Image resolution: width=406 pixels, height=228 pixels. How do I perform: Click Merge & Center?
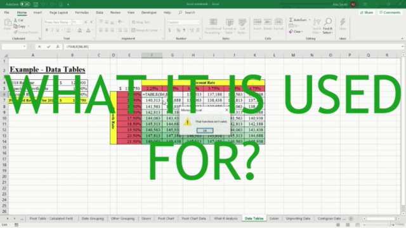coord(145,30)
